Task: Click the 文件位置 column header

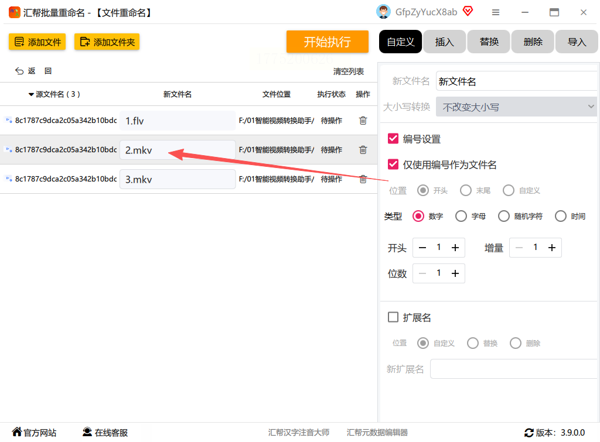Action: (x=277, y=94)
